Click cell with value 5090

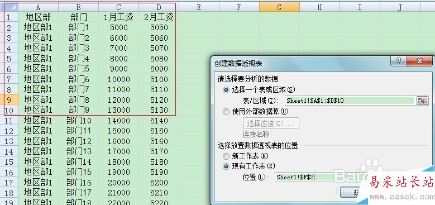click(x=159, y=69)
